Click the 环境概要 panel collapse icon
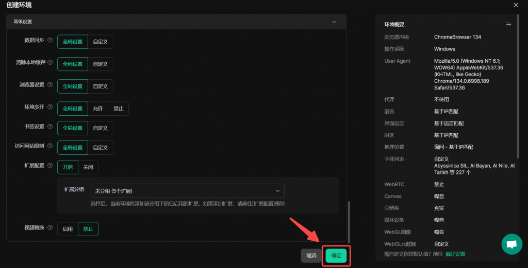Image resolution: width=528 pixels, height=268 pixels. tap(508, 24)
